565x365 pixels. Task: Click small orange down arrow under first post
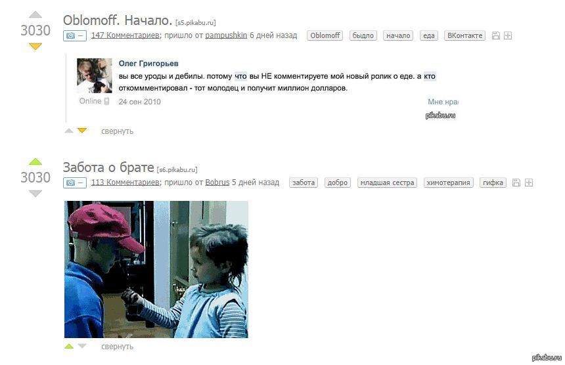click(x=82, y=130)
